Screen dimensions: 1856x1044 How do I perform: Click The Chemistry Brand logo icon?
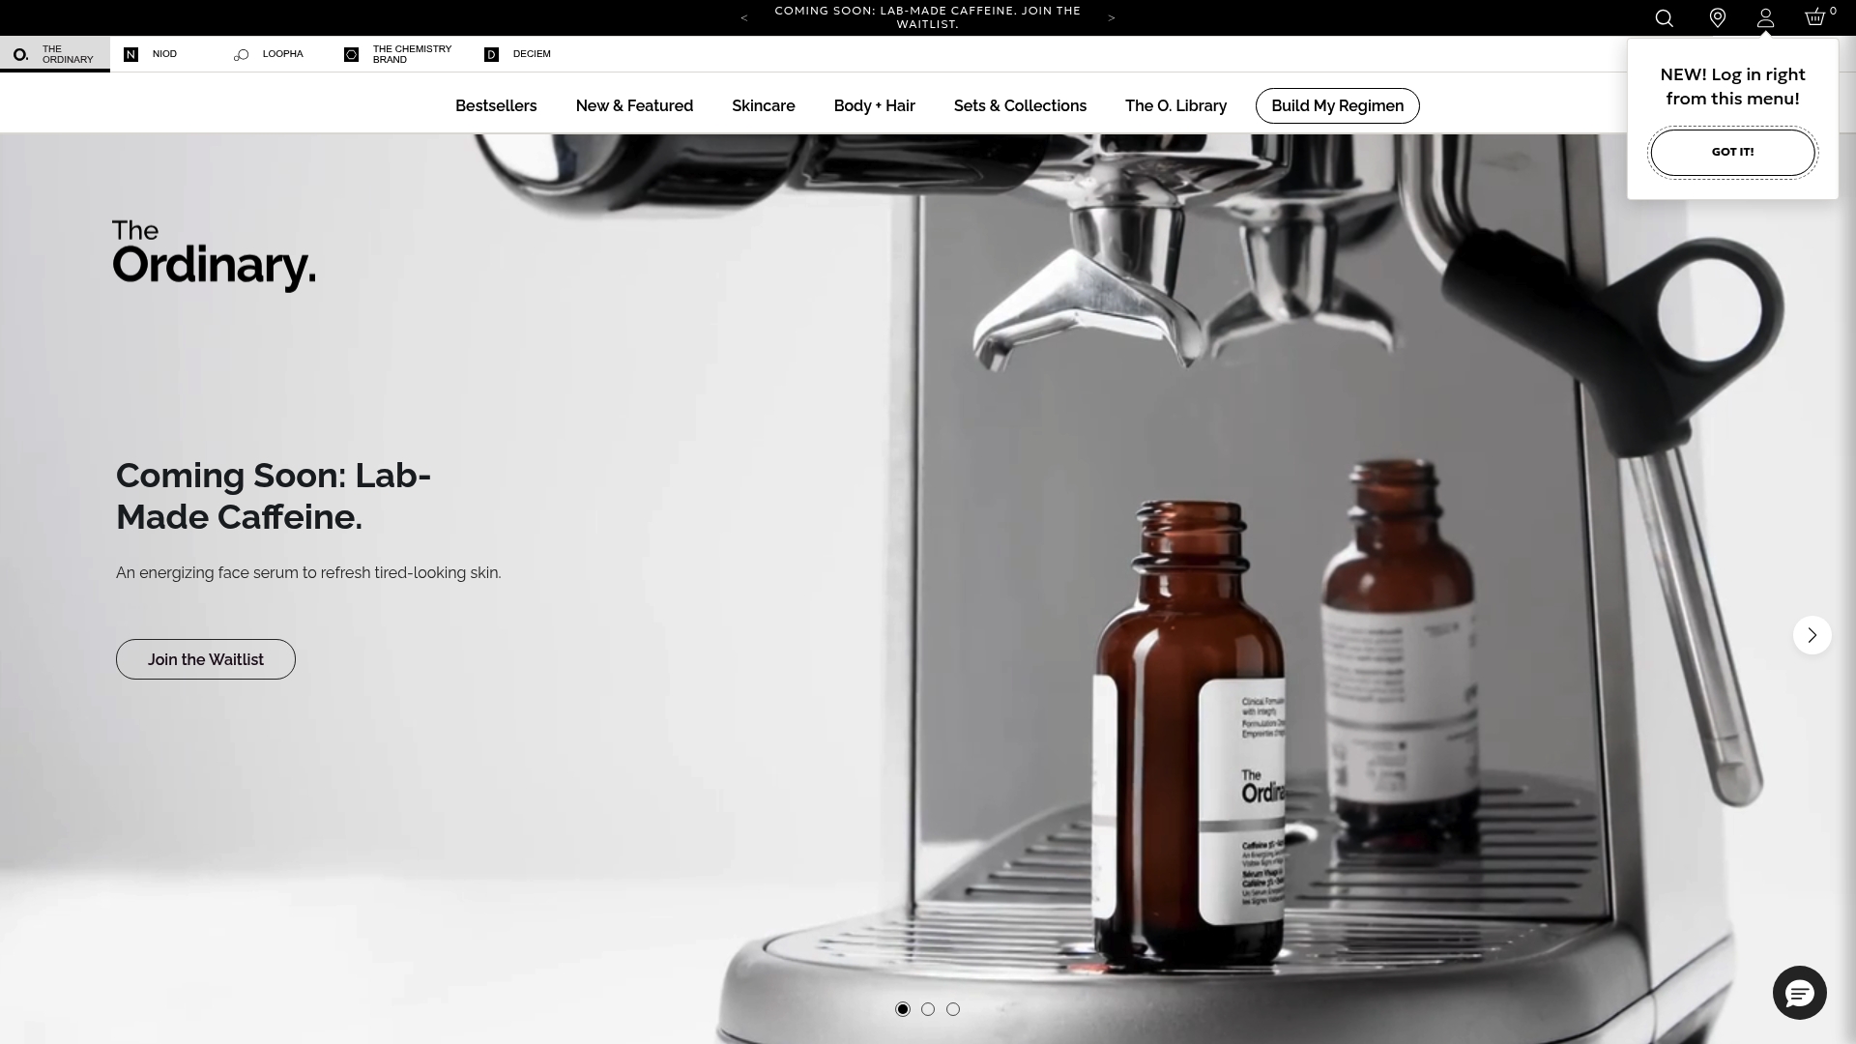pos(351,54)
